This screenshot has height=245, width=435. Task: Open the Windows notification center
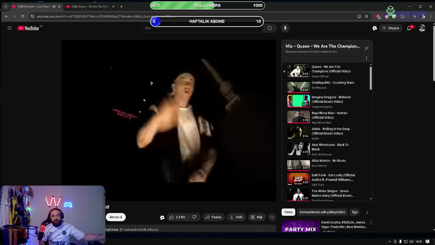(x=428, y=242)
